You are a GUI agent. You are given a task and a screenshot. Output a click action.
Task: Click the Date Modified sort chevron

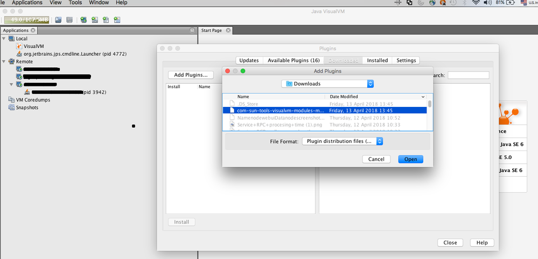click(423, 97)
